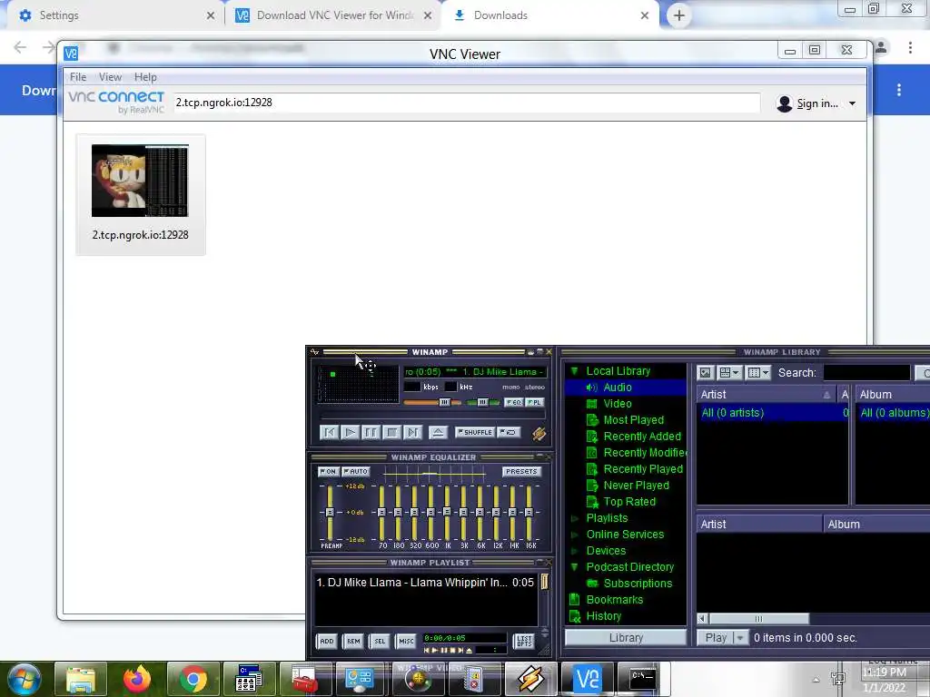Click playlist SEL button
The width and height of the screenshot is (930, 697).
(x=380, y=642)
